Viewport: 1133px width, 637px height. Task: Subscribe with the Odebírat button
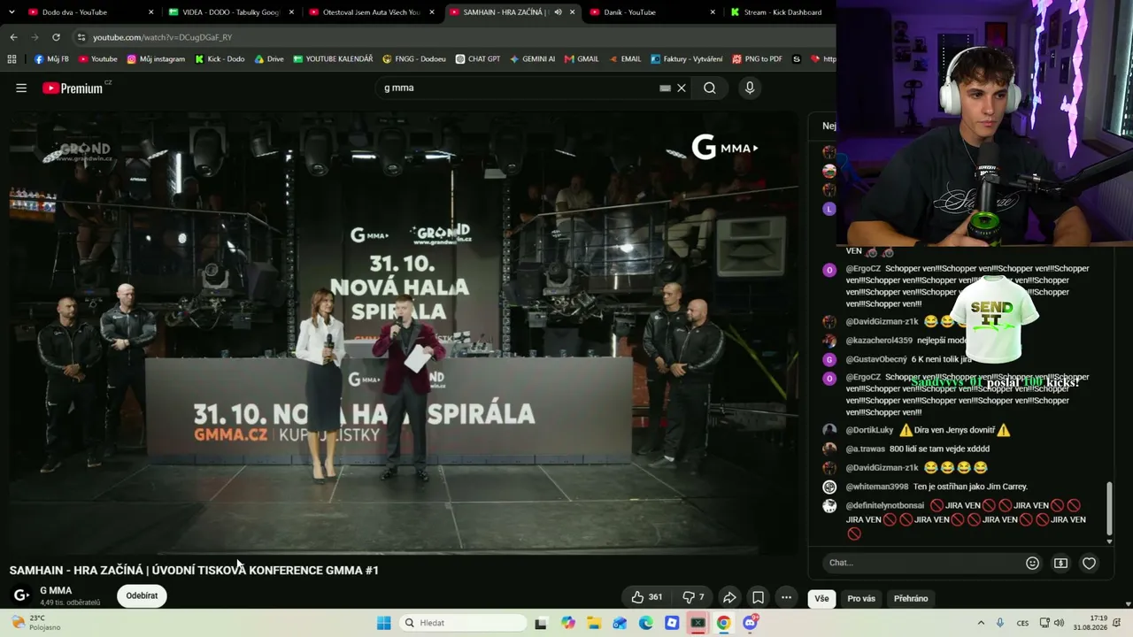tap(142, 595)
